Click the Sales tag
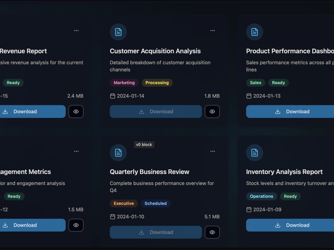Image resolution: width=334 pixels, height=250 pixels. click(x=256, y=83)
